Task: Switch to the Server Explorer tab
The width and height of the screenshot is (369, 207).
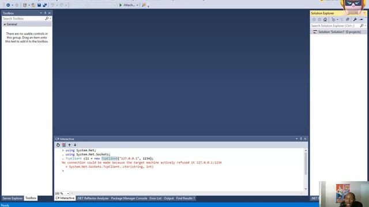Action: tap(13, 198)
